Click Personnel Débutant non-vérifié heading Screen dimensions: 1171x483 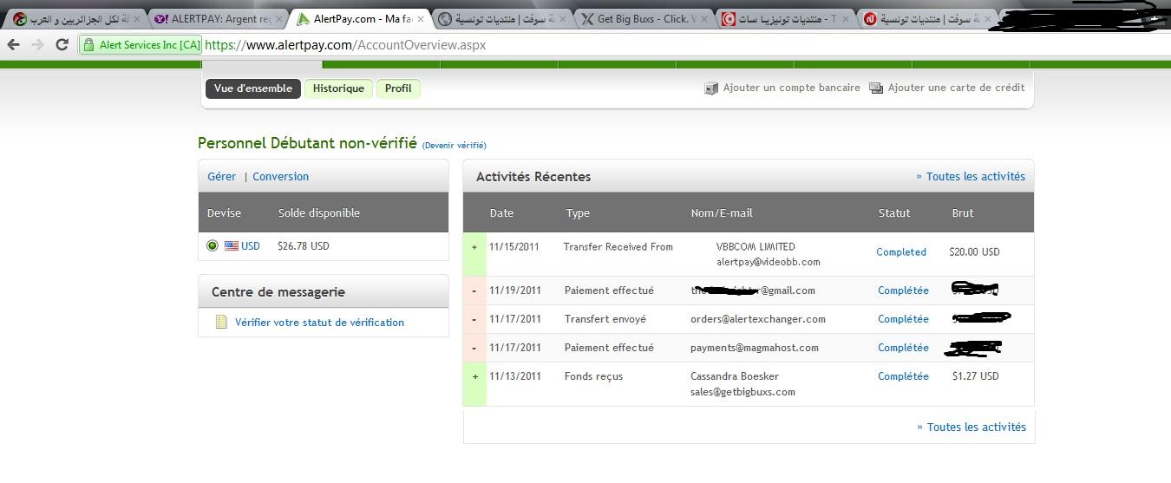point(307,143)
